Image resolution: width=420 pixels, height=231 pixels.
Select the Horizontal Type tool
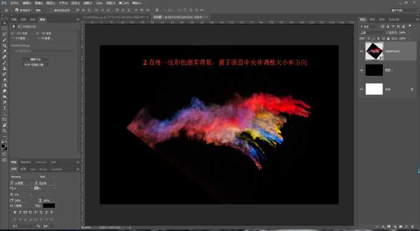[4, 108]
